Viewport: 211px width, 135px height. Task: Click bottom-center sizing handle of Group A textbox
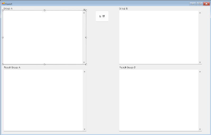44,65
